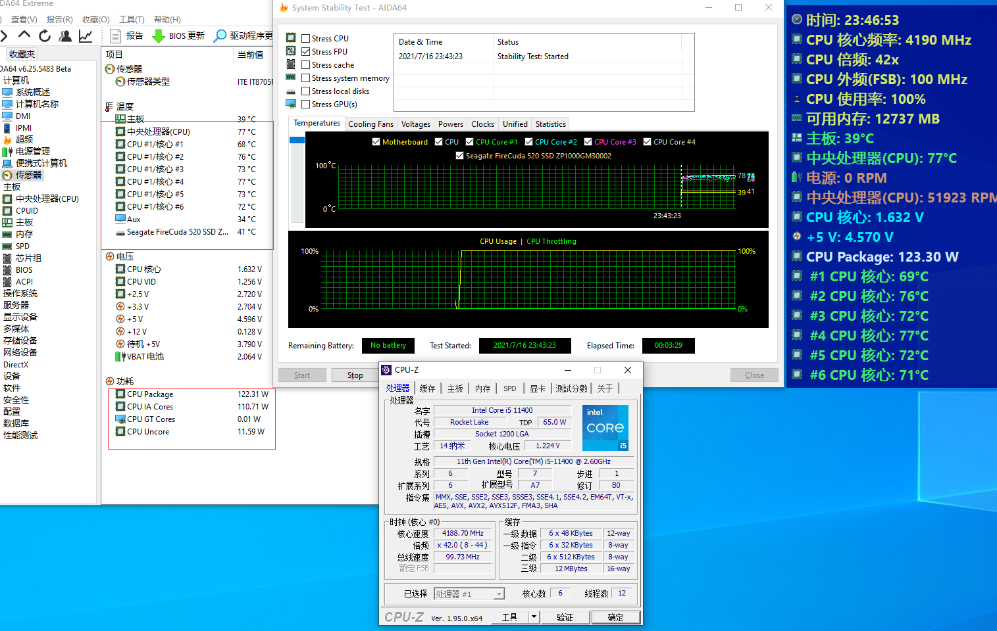
Task: Toggle the Motherboard graph checkbox
Action: coord(376,142)
